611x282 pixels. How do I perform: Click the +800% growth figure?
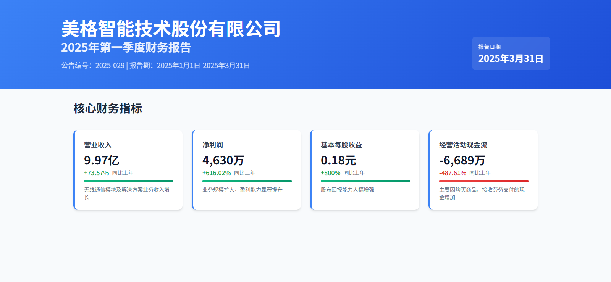pos(330,173)
